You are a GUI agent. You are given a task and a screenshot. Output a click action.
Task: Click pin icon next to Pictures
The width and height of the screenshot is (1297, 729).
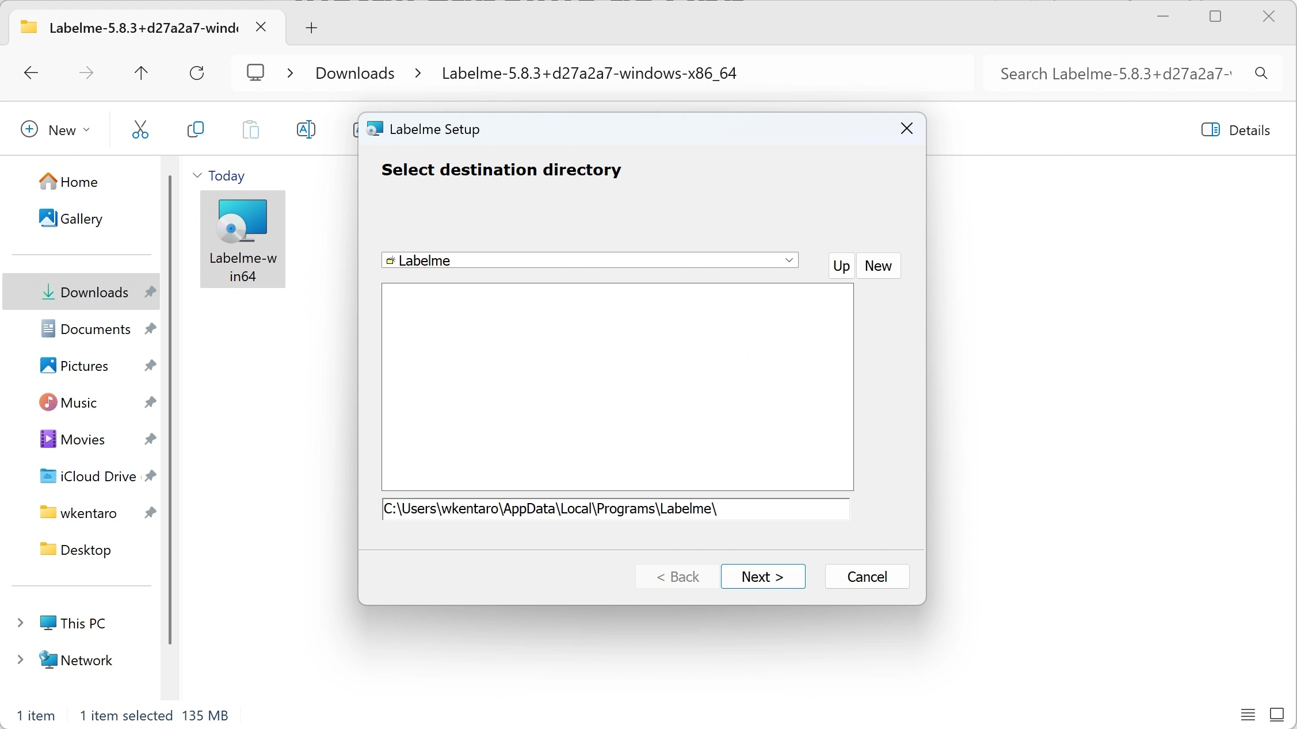pos(150,366)
